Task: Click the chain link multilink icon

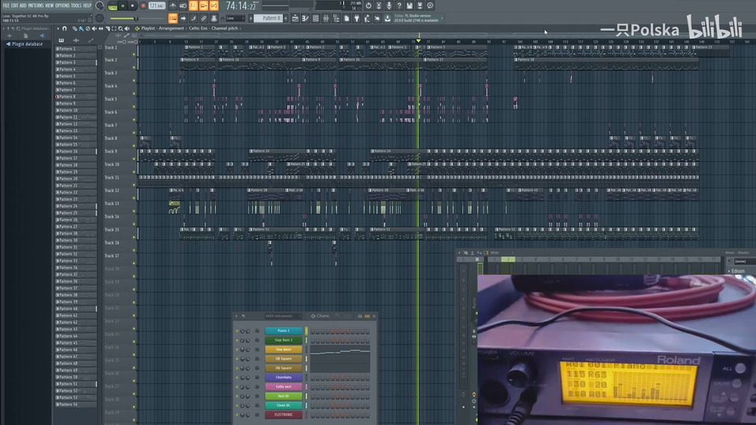Action: (x=203, y=18)
